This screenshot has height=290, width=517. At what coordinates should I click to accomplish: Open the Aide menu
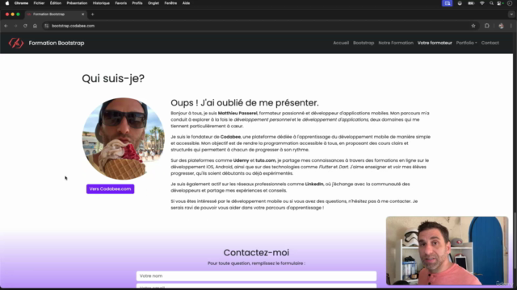186,3
